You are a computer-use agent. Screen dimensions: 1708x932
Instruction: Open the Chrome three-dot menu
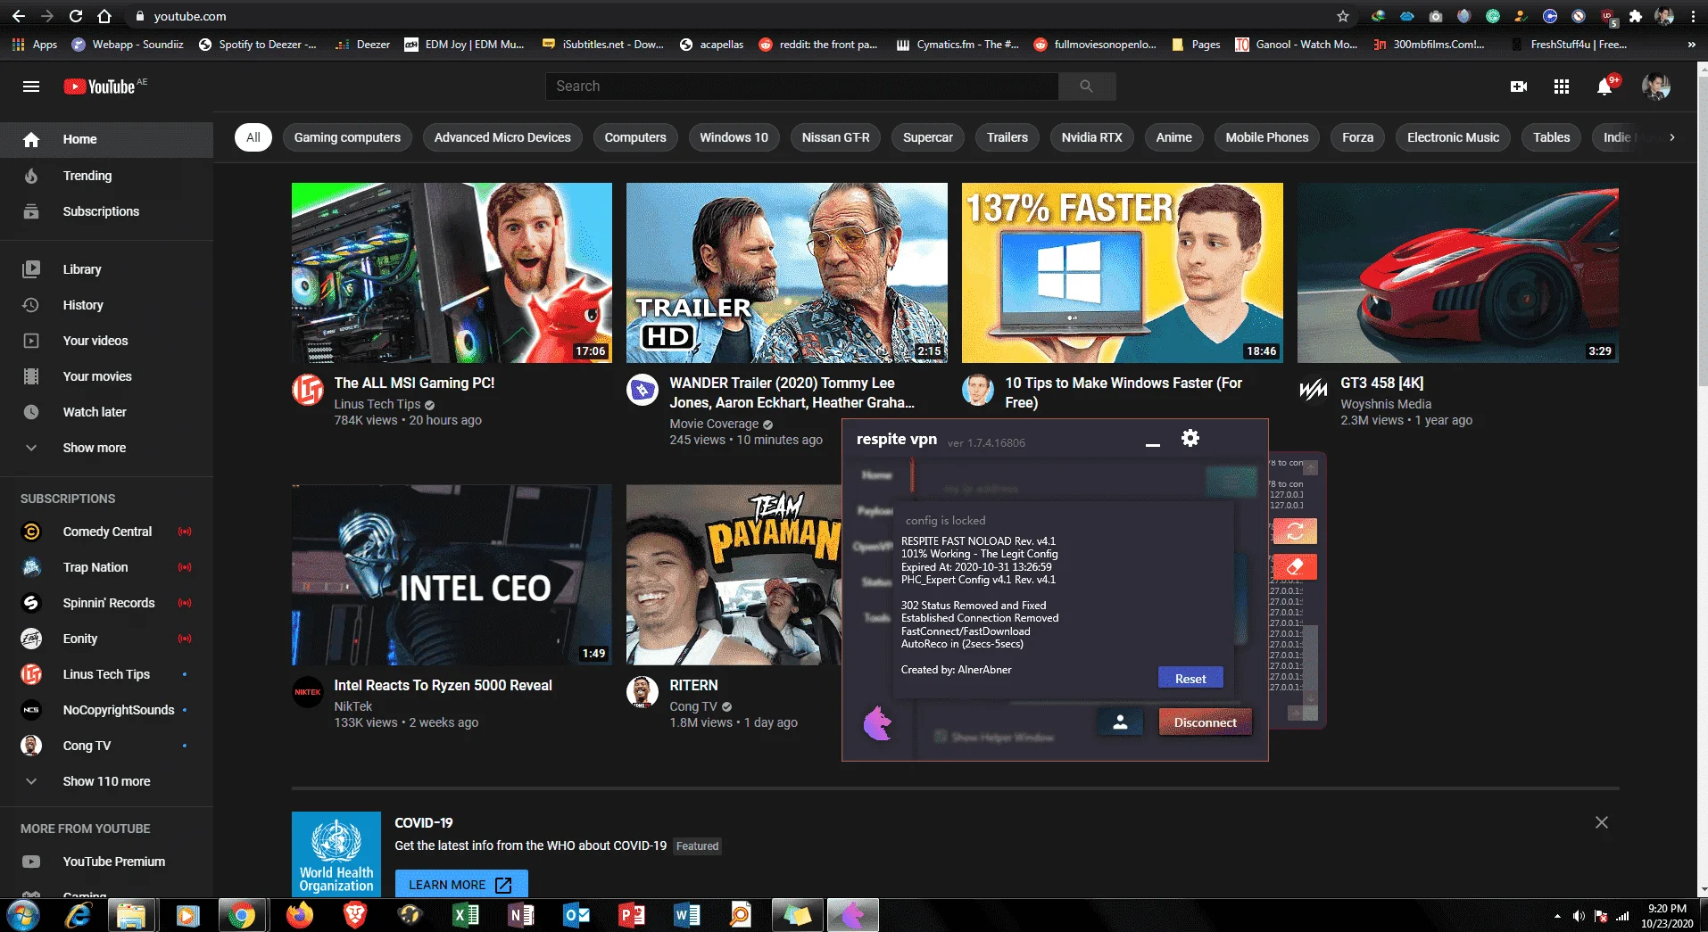pos(1693,16)
